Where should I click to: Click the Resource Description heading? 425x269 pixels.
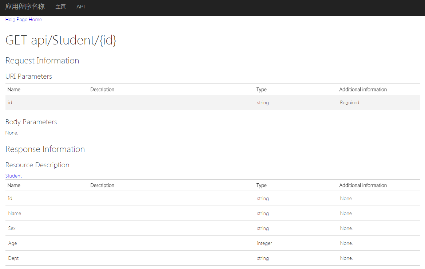click(37, 165)
